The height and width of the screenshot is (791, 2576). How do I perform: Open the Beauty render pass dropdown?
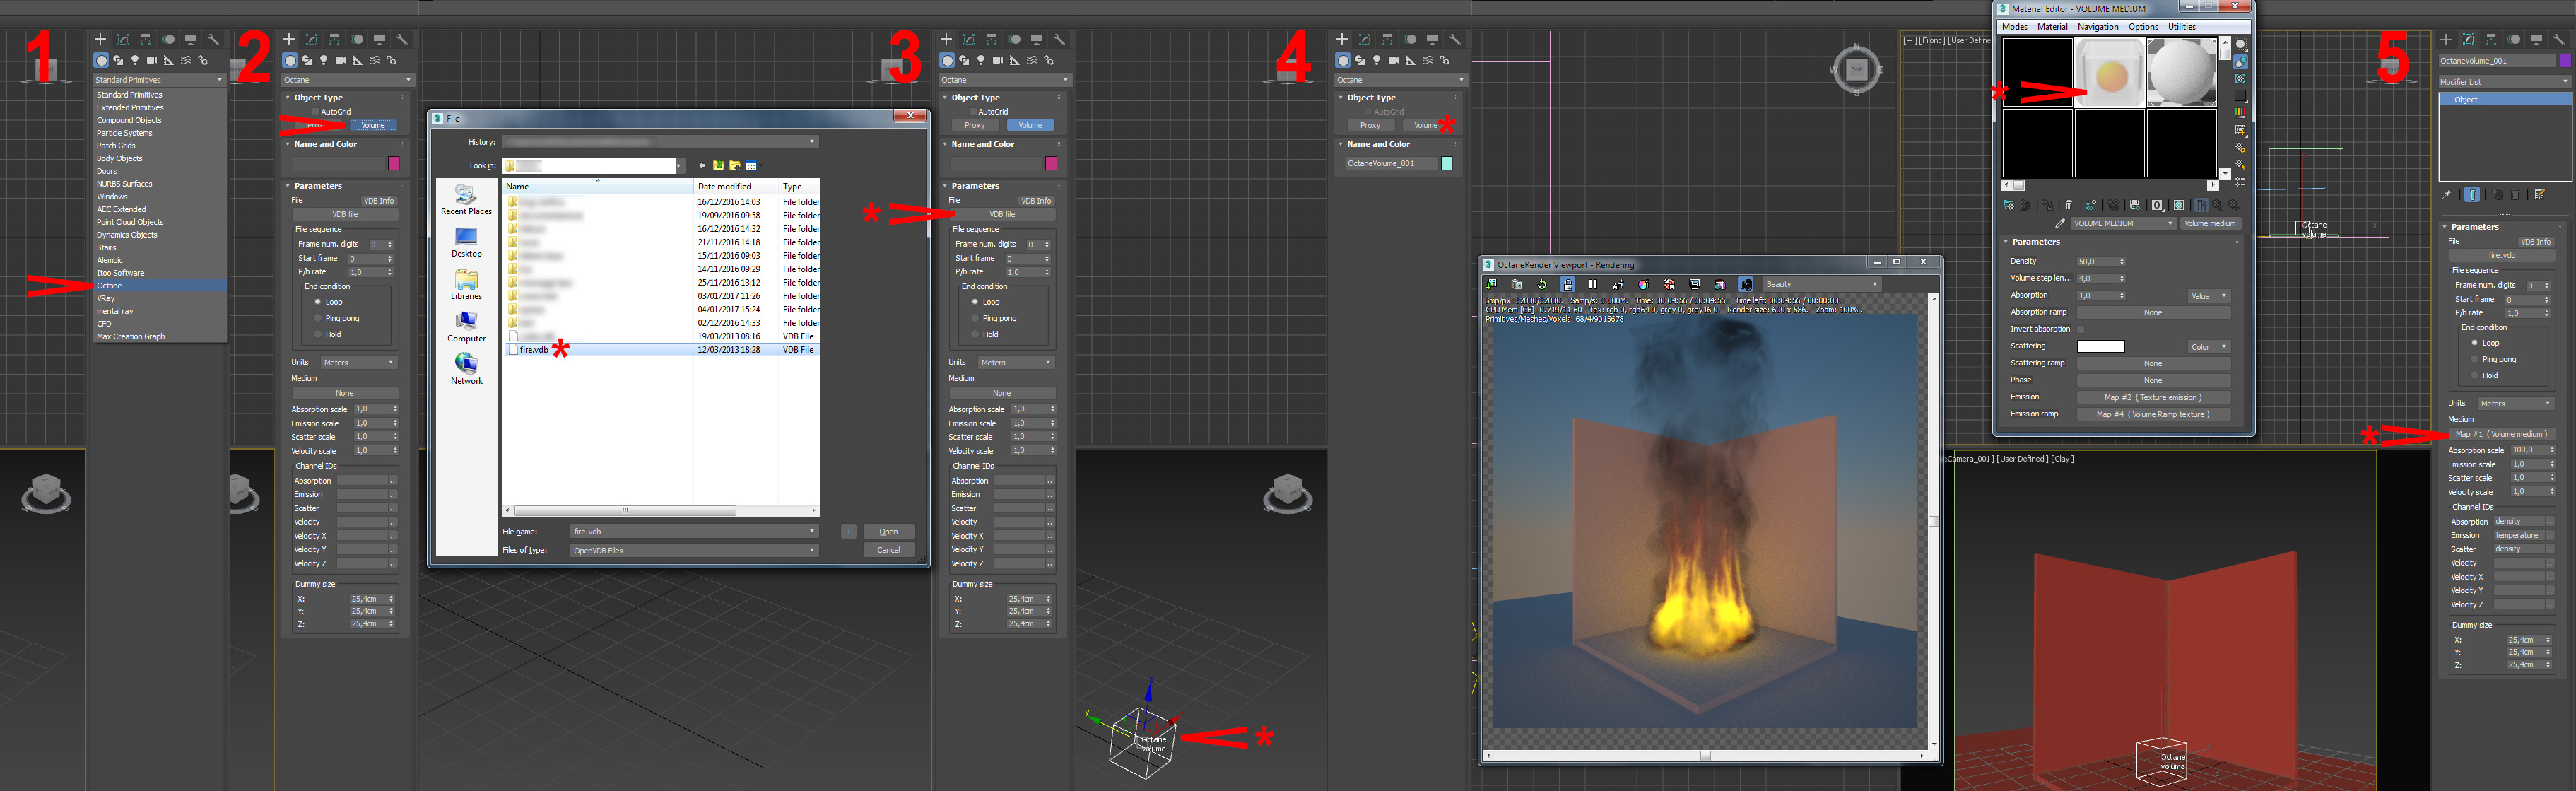[x=1822, y=285]
